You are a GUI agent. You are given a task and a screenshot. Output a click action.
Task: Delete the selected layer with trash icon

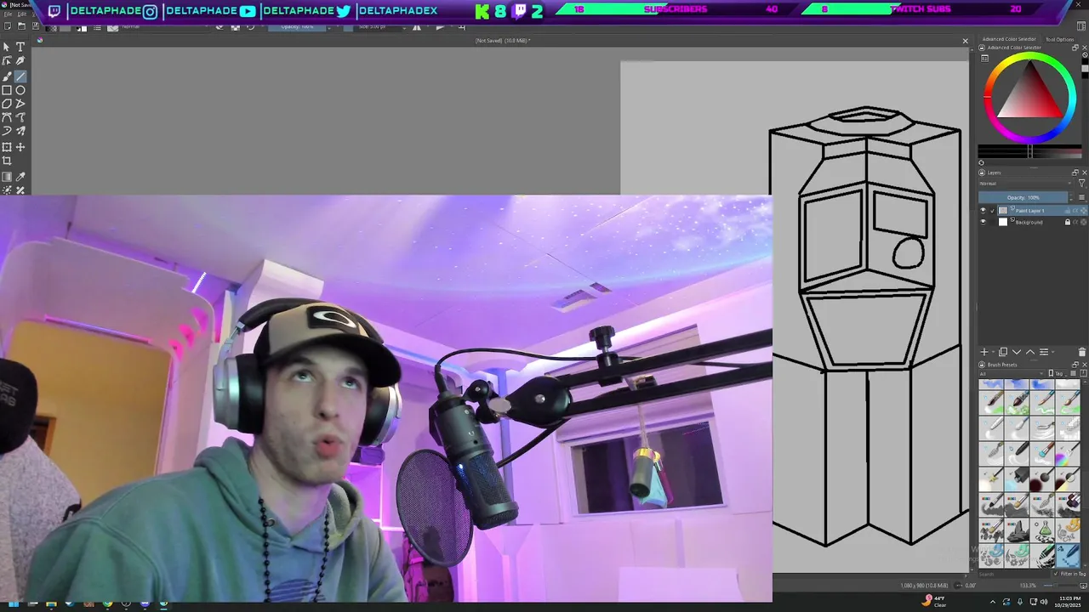pos(1081,352)
